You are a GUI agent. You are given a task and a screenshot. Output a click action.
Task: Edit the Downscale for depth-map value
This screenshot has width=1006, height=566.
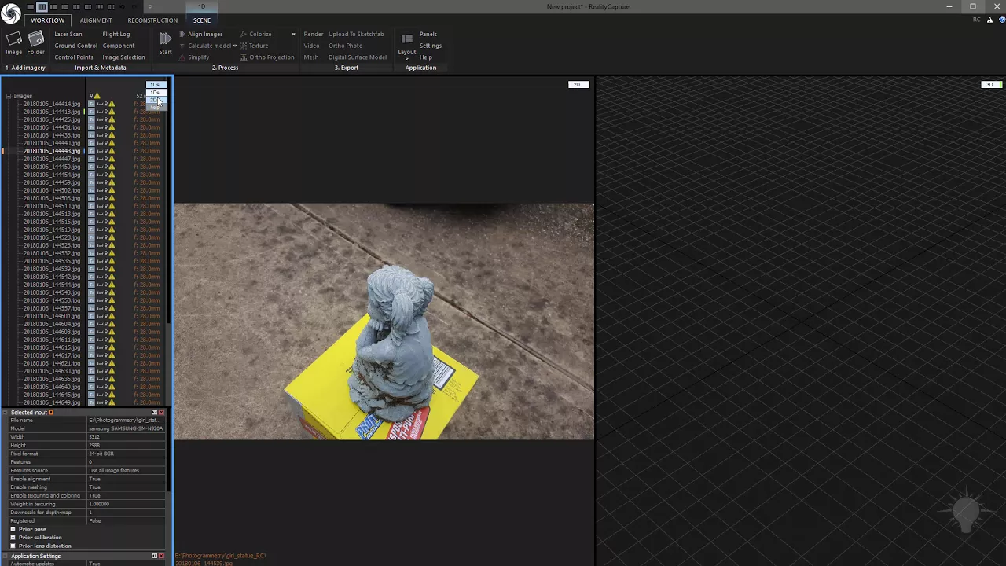pos(126,513)
